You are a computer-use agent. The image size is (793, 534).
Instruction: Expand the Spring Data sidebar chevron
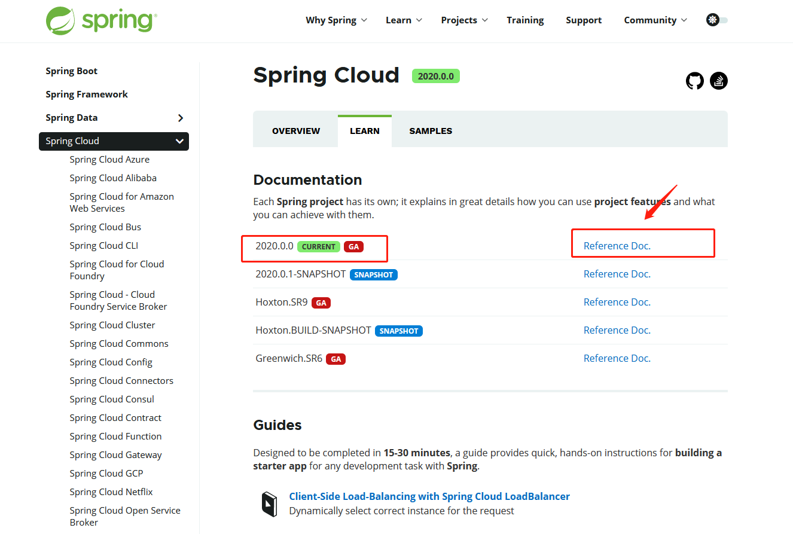click(181, 118)
